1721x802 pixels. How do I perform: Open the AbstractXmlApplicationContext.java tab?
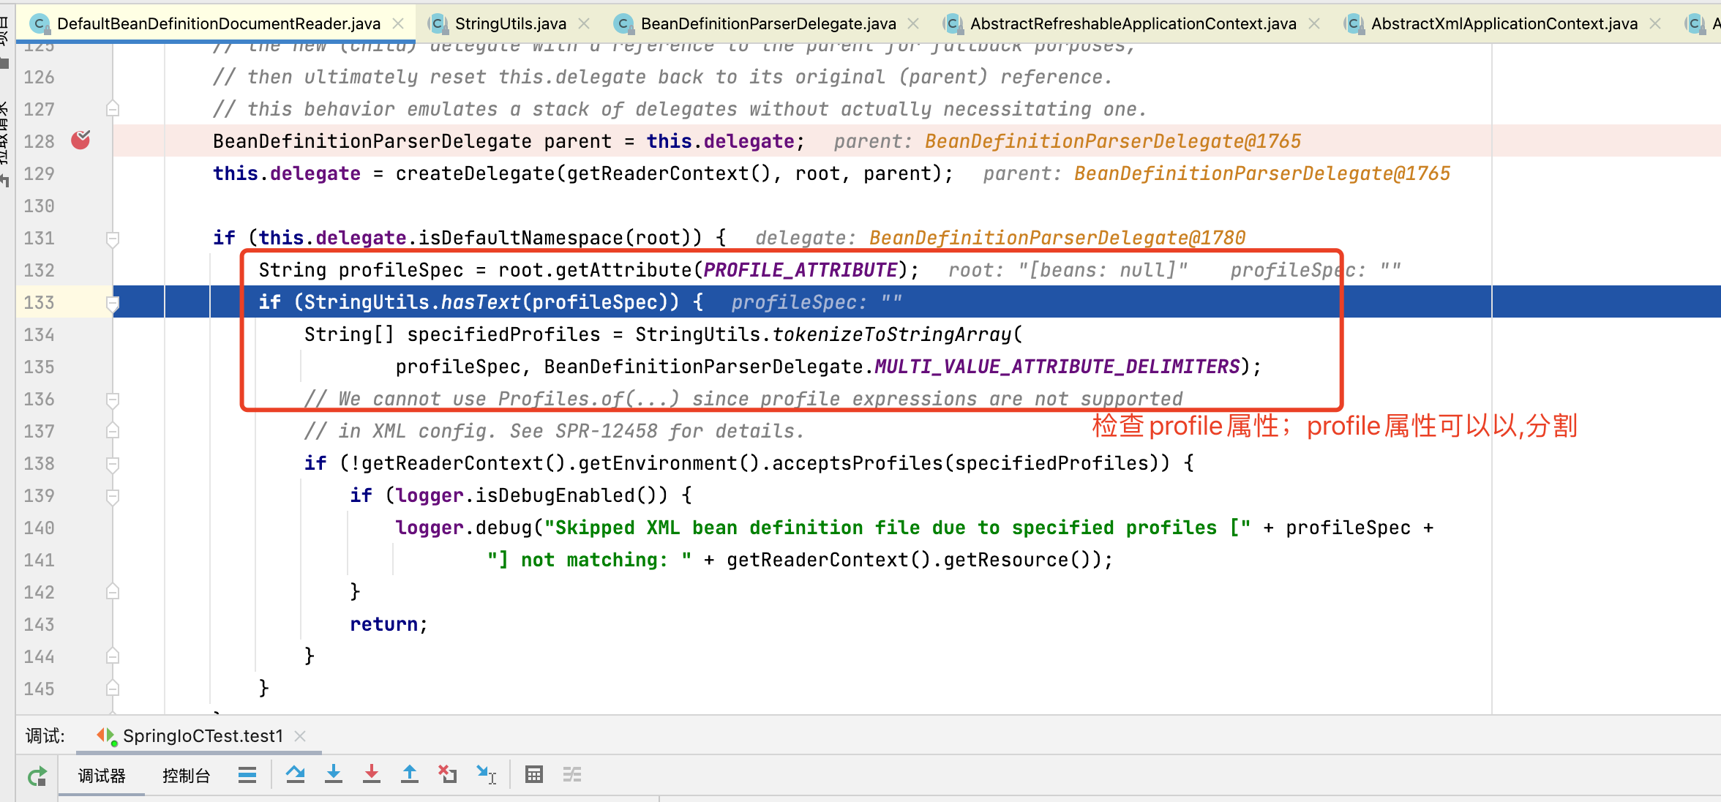pyautogui.click(x=1504, y=23)
